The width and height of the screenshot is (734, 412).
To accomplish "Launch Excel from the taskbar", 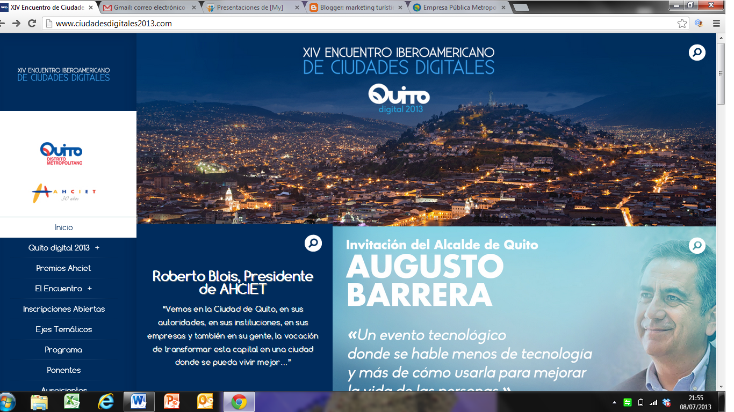I will (73, 402).
